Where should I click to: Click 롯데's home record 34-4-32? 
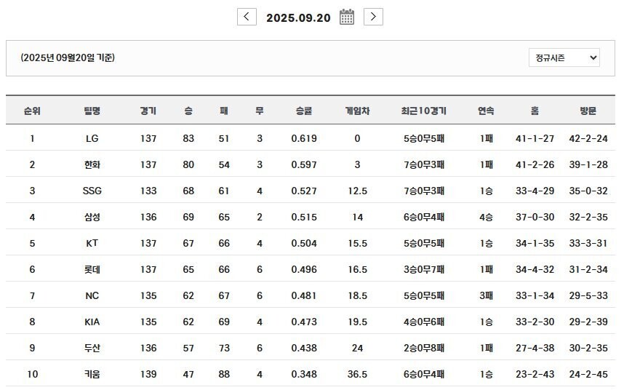coord(535,269)
